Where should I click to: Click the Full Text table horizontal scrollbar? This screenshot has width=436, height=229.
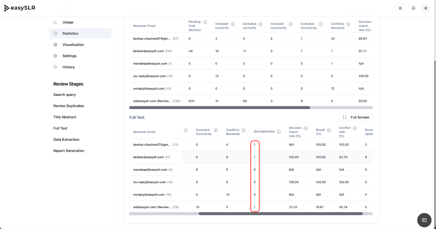(280, 214)
